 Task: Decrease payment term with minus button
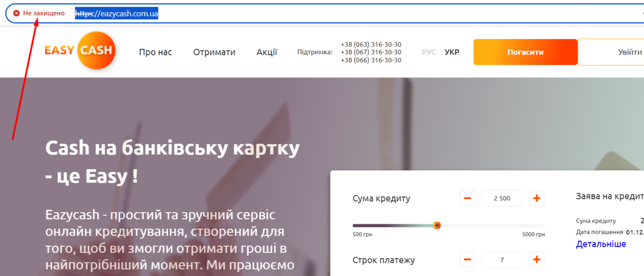(x=467, y=260)
